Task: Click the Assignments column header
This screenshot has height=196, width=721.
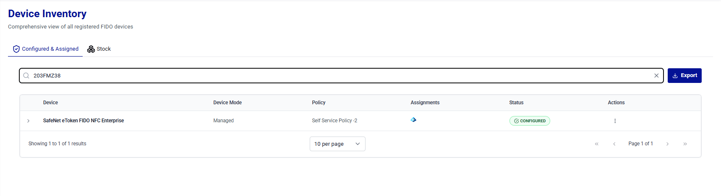Action: [x=425, y=103]
